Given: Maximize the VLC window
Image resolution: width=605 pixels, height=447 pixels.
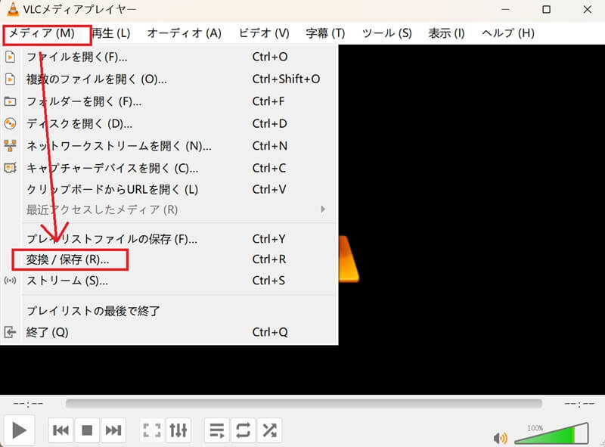Looking at the screenshot, I should pyautogui.click(x=546, y=9).
